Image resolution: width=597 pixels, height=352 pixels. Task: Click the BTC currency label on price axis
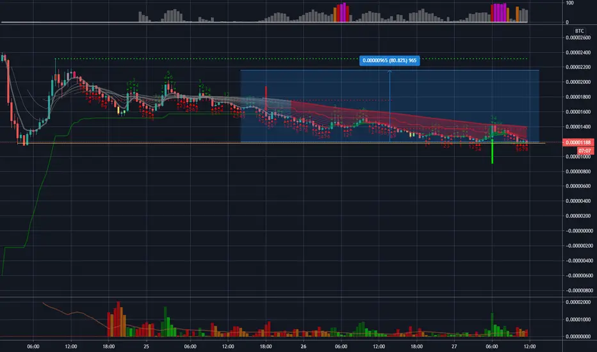tap(579, 31)
